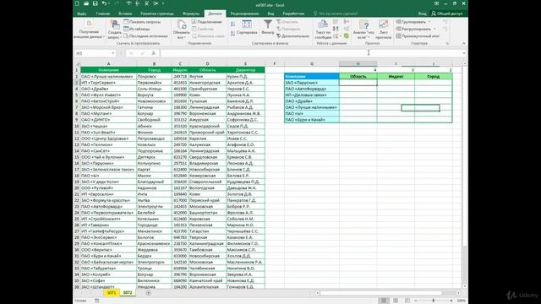
Task: Click Подключения in the ribbon
Action: pos(206,22)
